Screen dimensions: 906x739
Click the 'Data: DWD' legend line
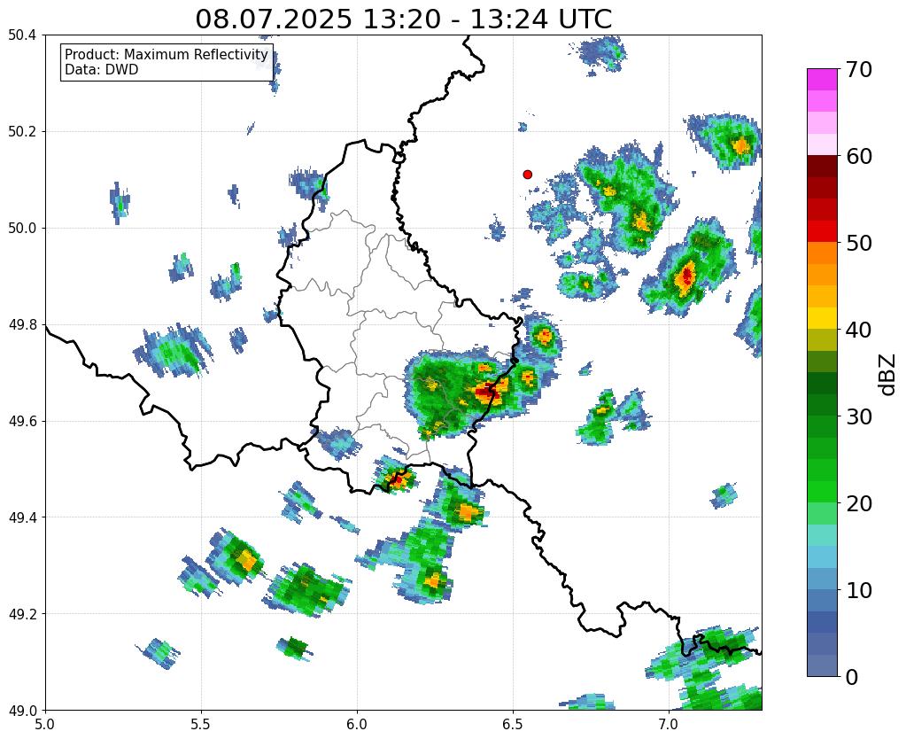tap(101, 70)
